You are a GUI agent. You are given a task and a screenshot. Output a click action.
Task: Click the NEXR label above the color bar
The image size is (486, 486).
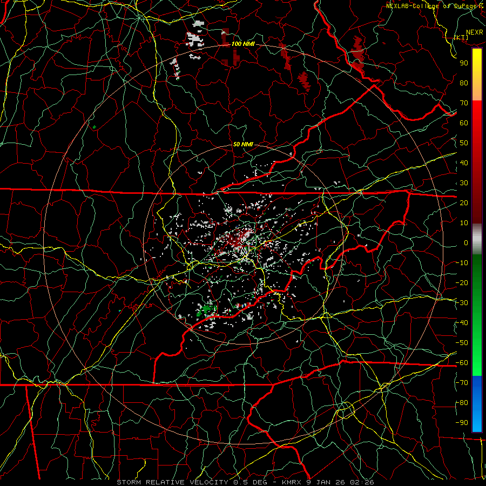pos(474,32)
